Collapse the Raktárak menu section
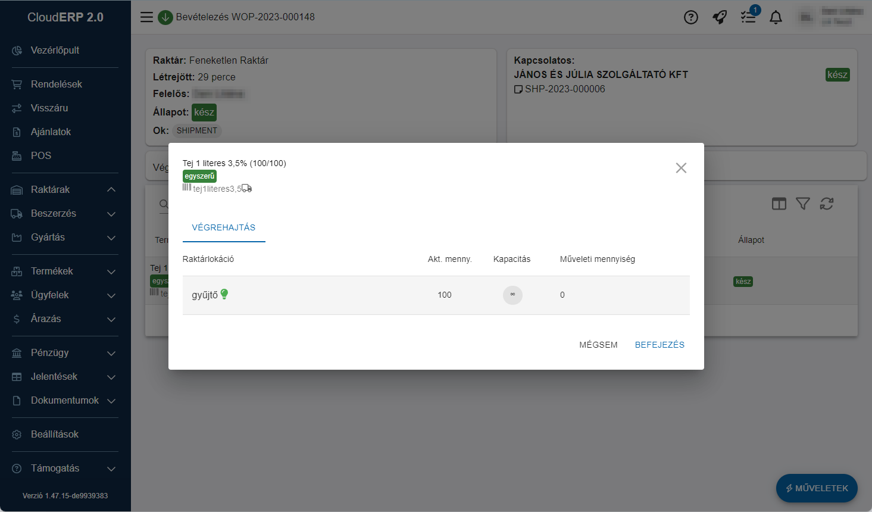The height and width of the screenshot is (512, 872). 111,190
